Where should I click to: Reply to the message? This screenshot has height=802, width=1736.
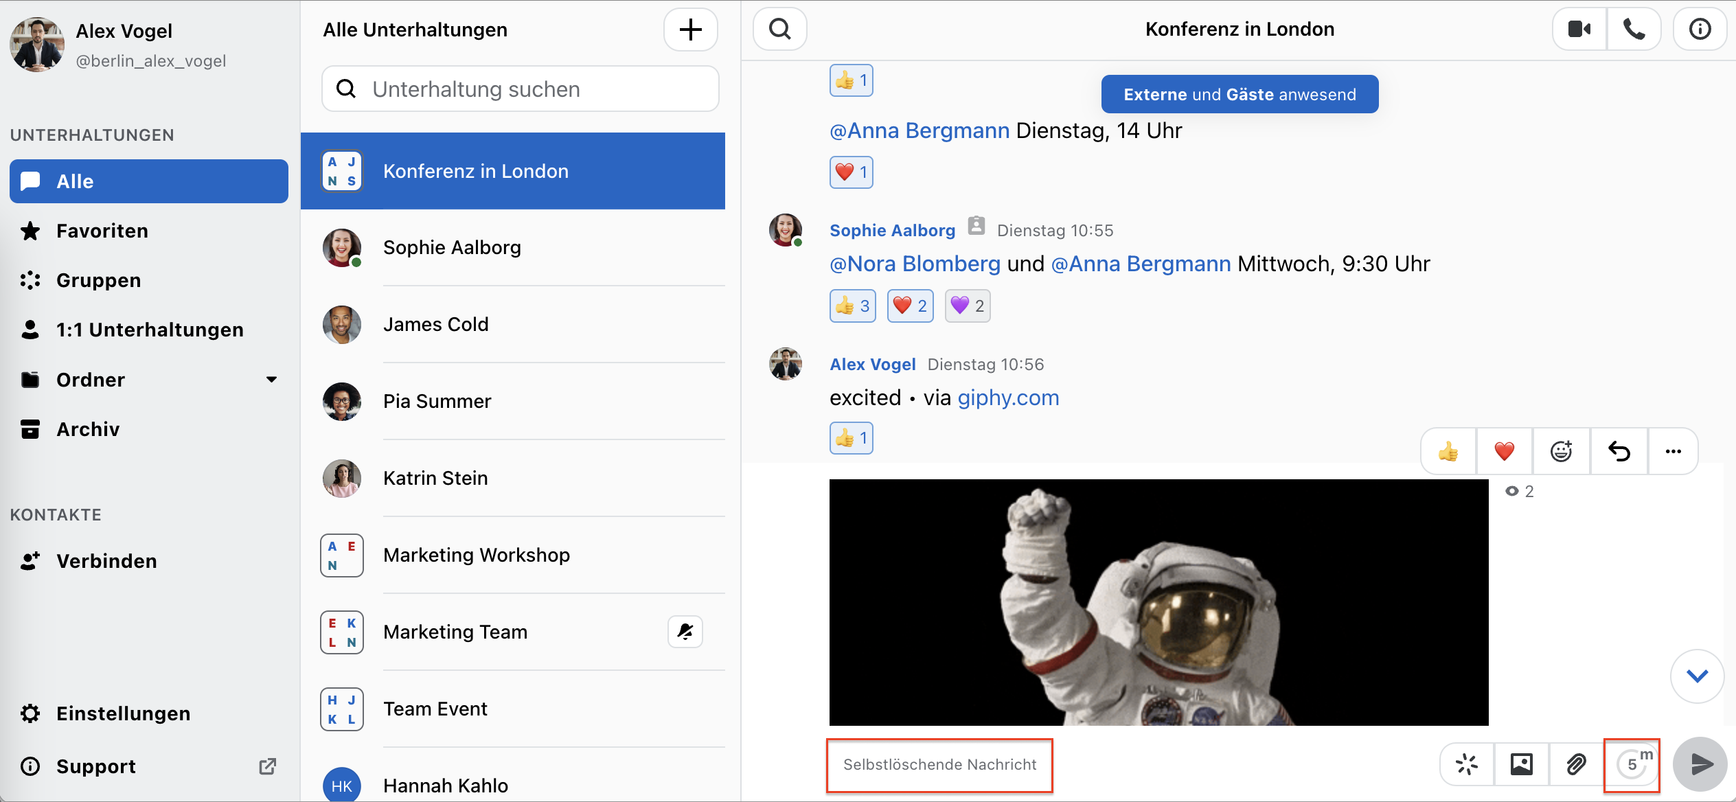pos(1619,451)
